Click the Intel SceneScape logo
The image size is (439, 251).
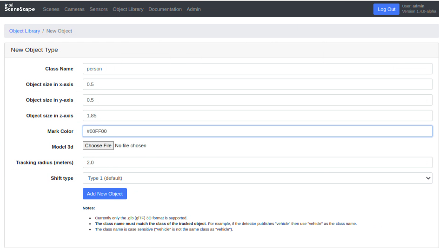[20, 9]
